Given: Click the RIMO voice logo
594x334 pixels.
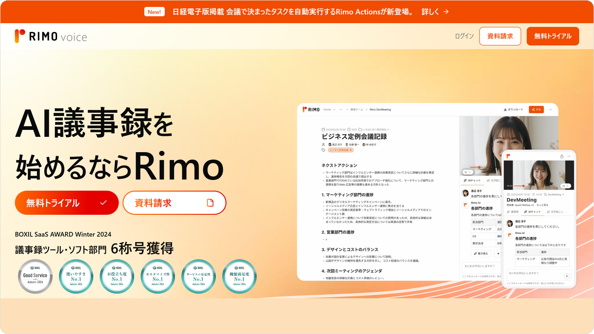Looking at the screenshot, I should click(x=51, y=36).
